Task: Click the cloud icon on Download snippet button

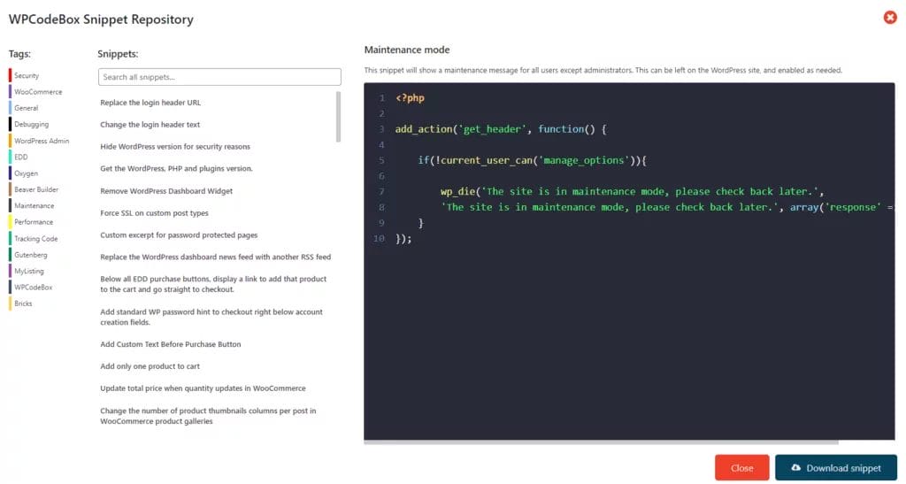Action: 795,467
